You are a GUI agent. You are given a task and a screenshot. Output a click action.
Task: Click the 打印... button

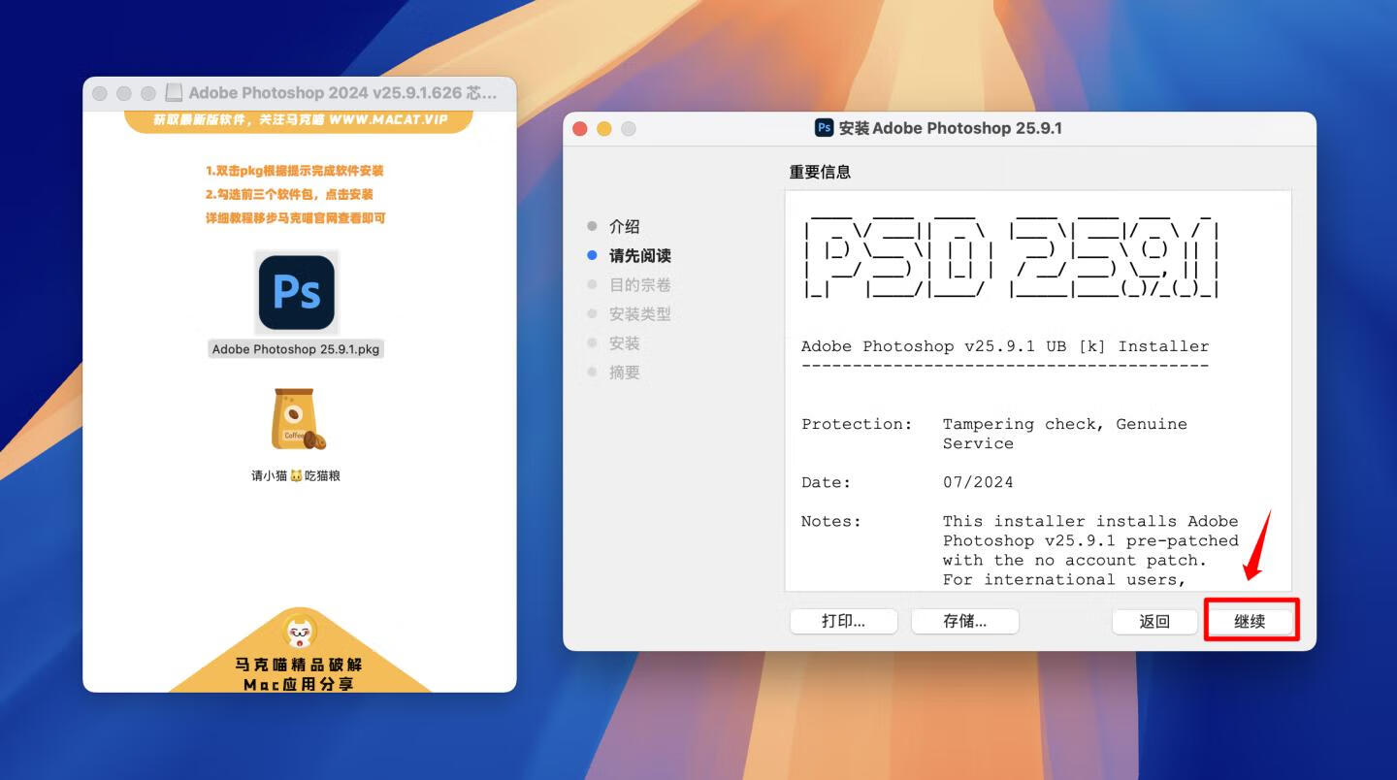[x=844, y=621]
